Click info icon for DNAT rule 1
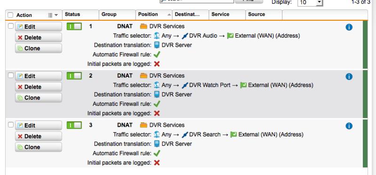The width and height of the screenshot is (376, 175). [x=349, y=27]
